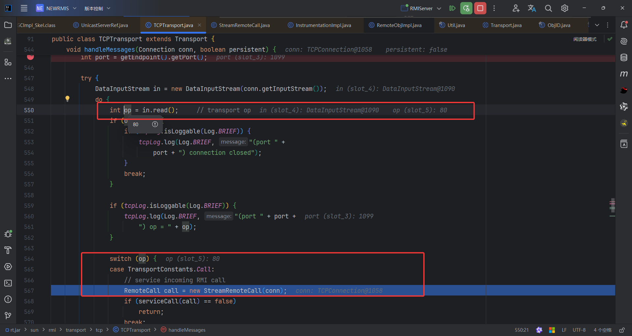Place cursor on line 567 RemoteCall statement

(205, 291)
